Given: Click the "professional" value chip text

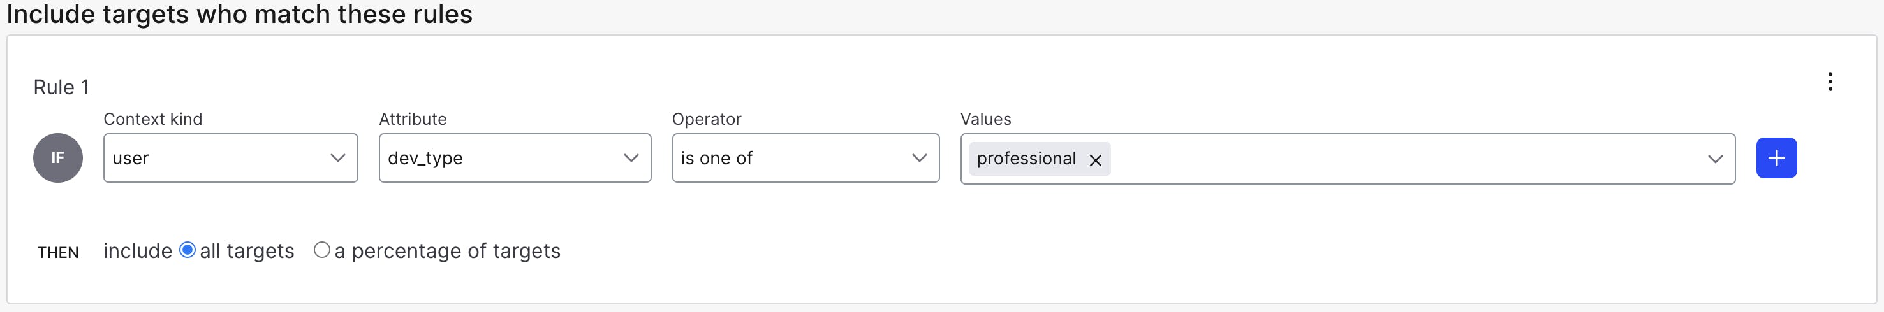Looking at the screenshot, I should pyautogui.click(x=1026, y=159).
